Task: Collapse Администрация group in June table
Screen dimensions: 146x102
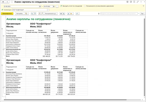Action: (4, 36)
